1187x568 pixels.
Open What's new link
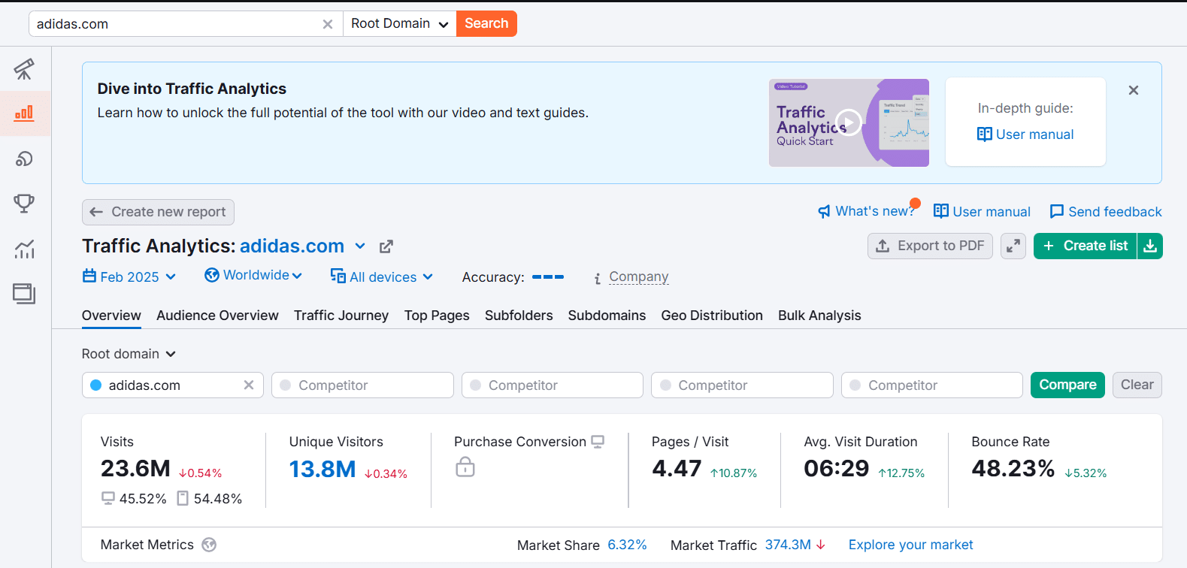(866, 211)
